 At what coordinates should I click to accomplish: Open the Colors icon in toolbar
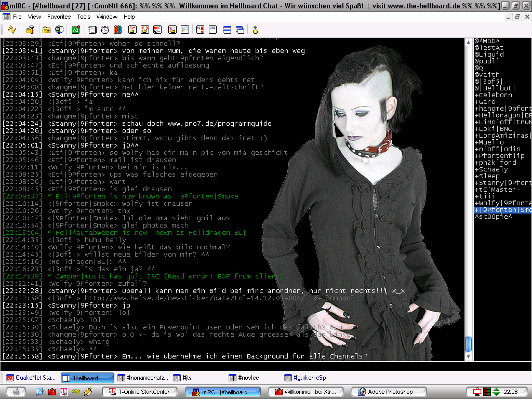tap(117, 30)
